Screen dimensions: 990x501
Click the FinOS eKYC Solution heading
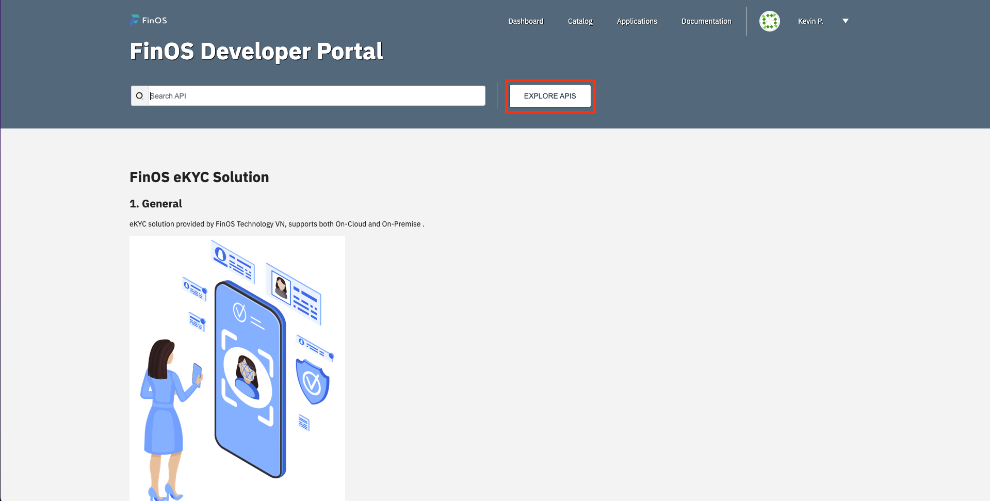(199, 177)
